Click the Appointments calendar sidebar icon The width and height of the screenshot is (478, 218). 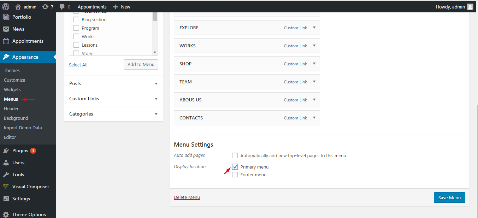(x=6, y=41)
